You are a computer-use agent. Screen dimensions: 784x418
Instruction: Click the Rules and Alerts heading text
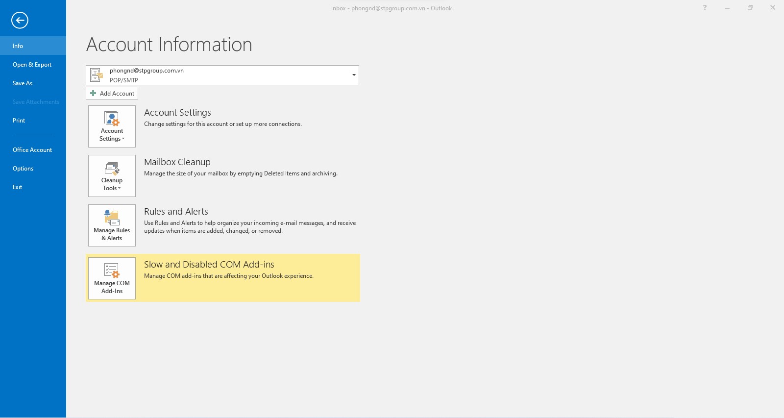tap(176, 212)
